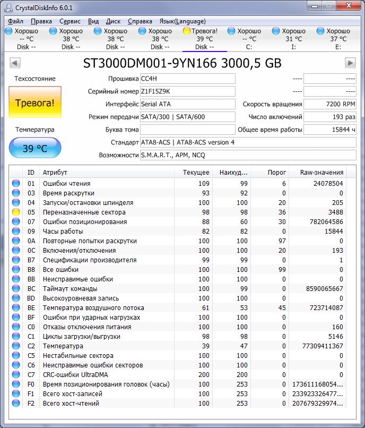Viewport: 365px width, 428px height.
Task: Click the status icon for CRC-ошибки UltraDMA
Action: [x=16, y=374]
